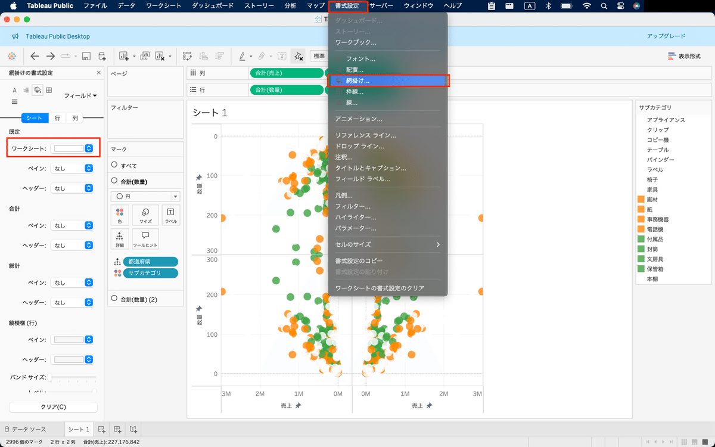This screenshot has height=447, width=715.
Task: Open macOS Spotlight search icon
Action: click(604, 5)
